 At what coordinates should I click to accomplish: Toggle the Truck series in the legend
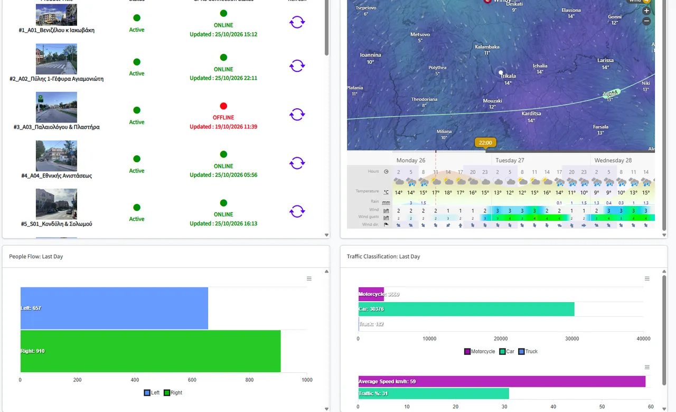(528, 351)
